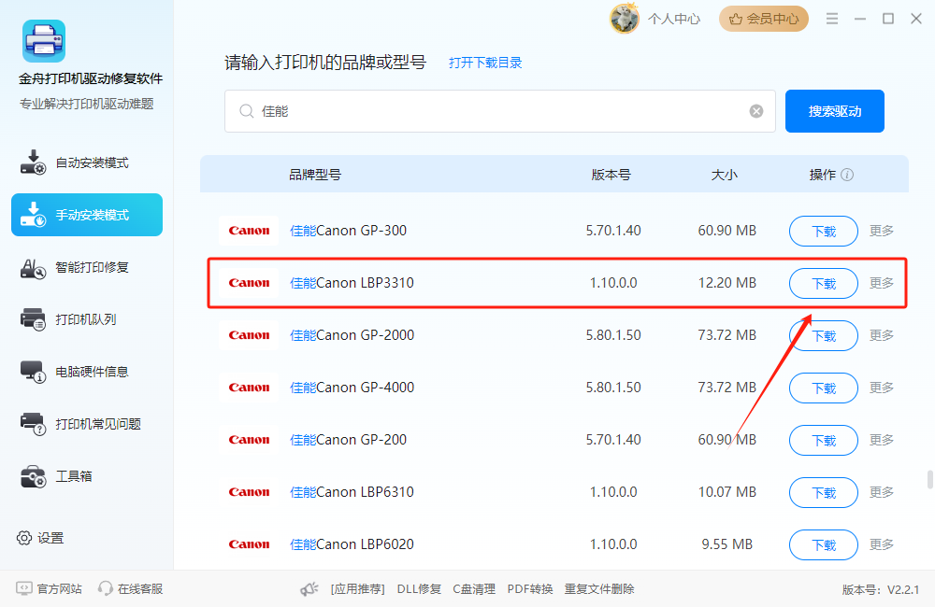
Task: Click the 大小 column header
Action: (x=725, y=175)
